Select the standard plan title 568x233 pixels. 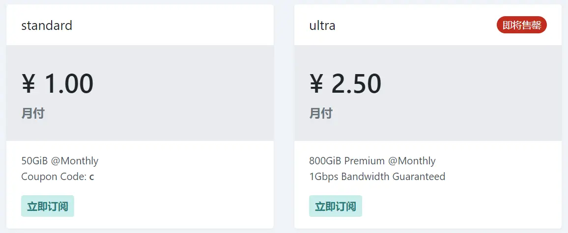47,26
